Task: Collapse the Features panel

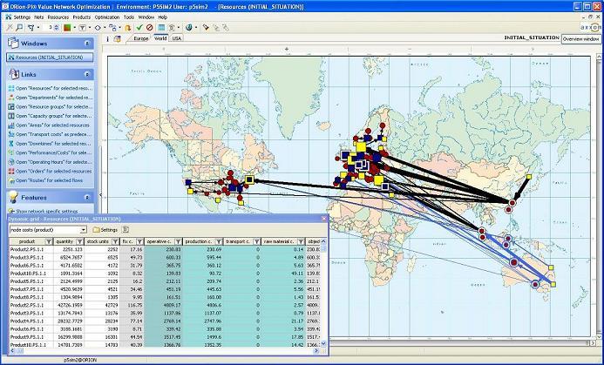Action: (x=87, y=198)
